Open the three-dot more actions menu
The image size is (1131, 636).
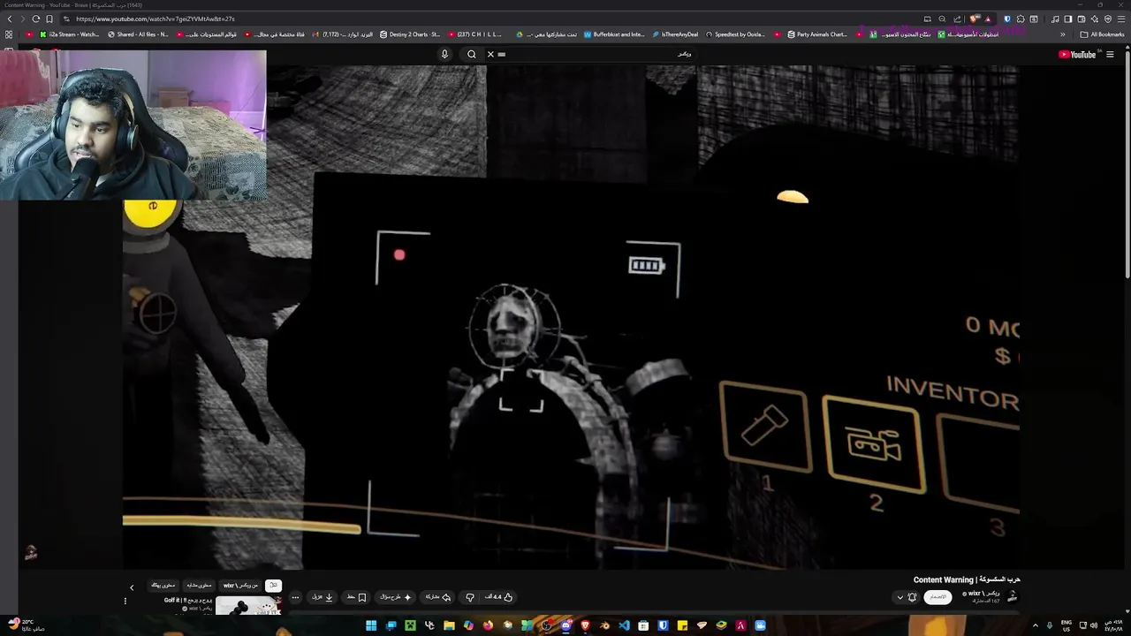pos(295,597)
